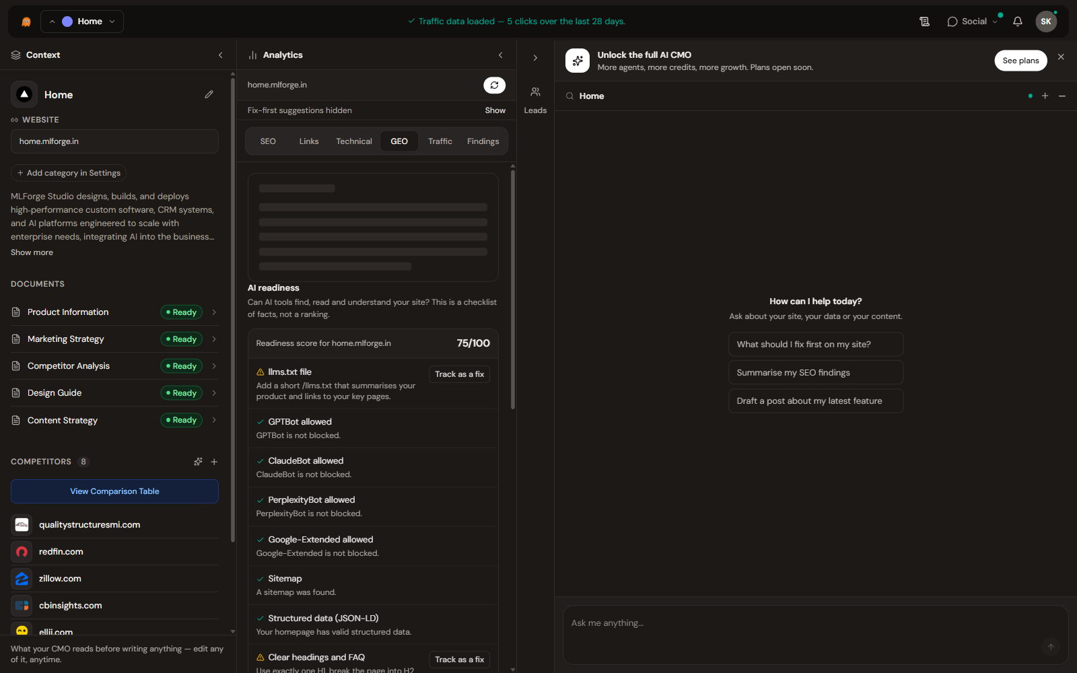Send message with arrow button
1077x673 pixels.
[1051, 647]
